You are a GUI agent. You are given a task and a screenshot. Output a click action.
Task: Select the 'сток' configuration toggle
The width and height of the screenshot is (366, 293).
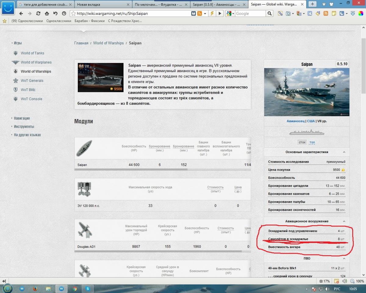[302, 143]
